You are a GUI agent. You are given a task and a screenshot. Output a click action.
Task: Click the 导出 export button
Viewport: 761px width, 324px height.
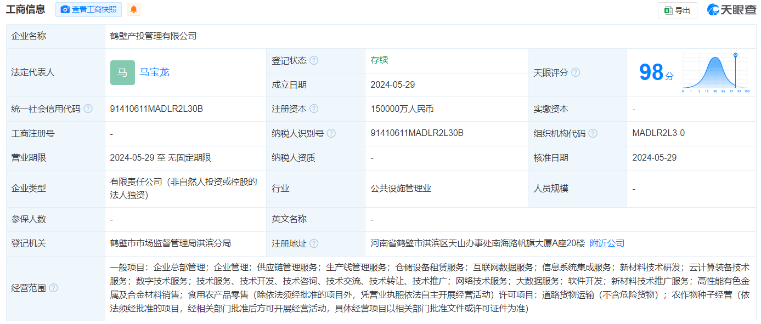point(677,10)
